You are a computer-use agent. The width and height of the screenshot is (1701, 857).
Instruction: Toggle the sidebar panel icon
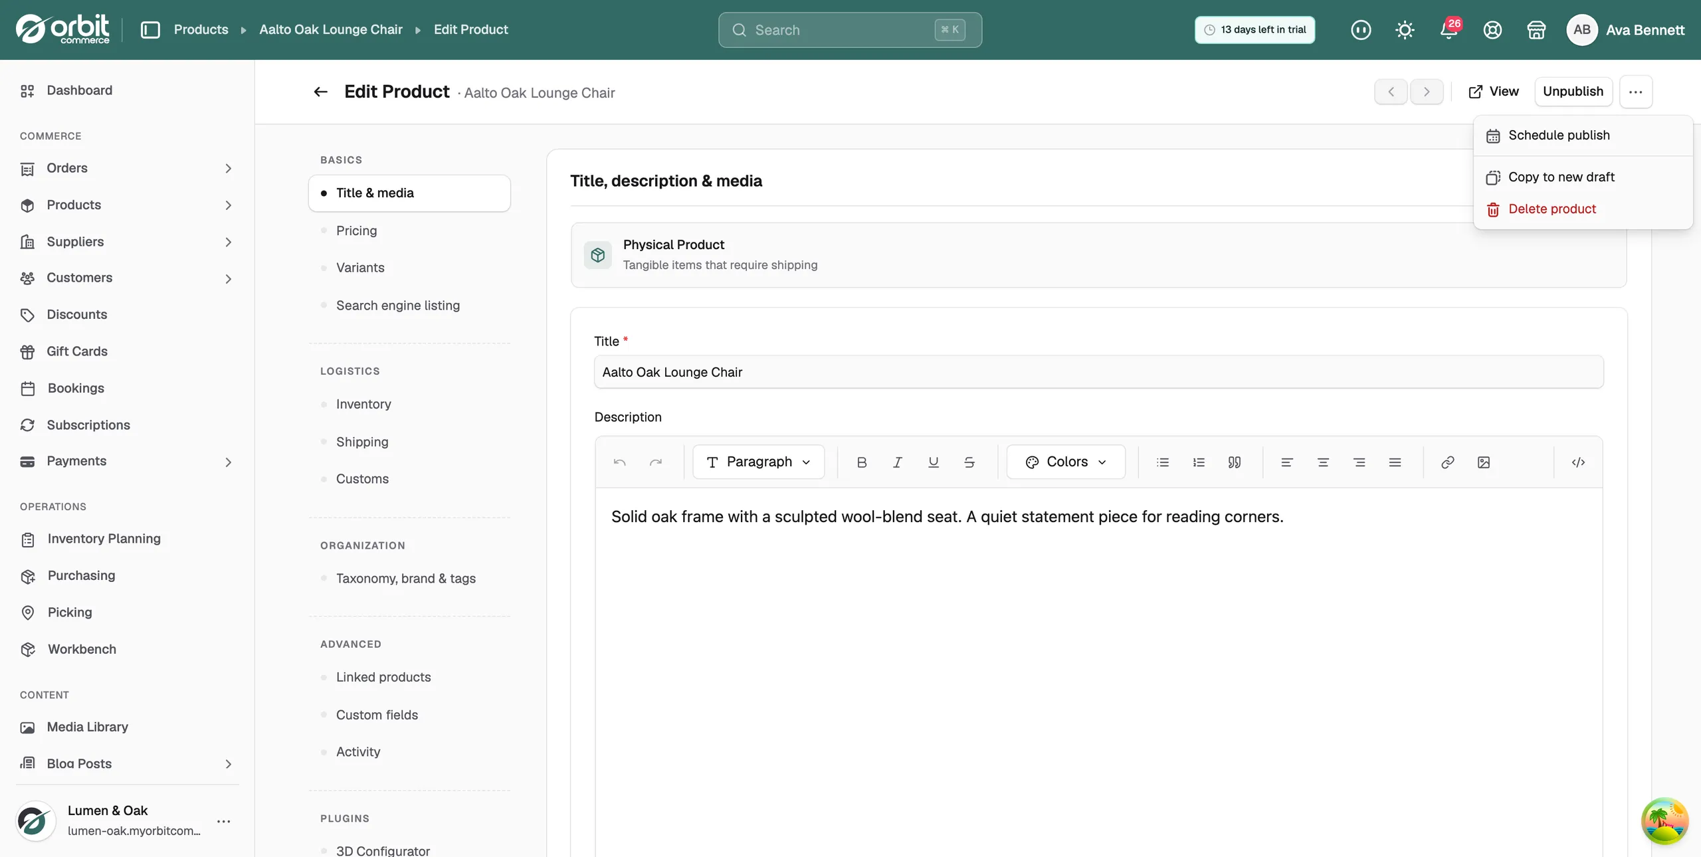pyautogui.click(x=150, y=30)
